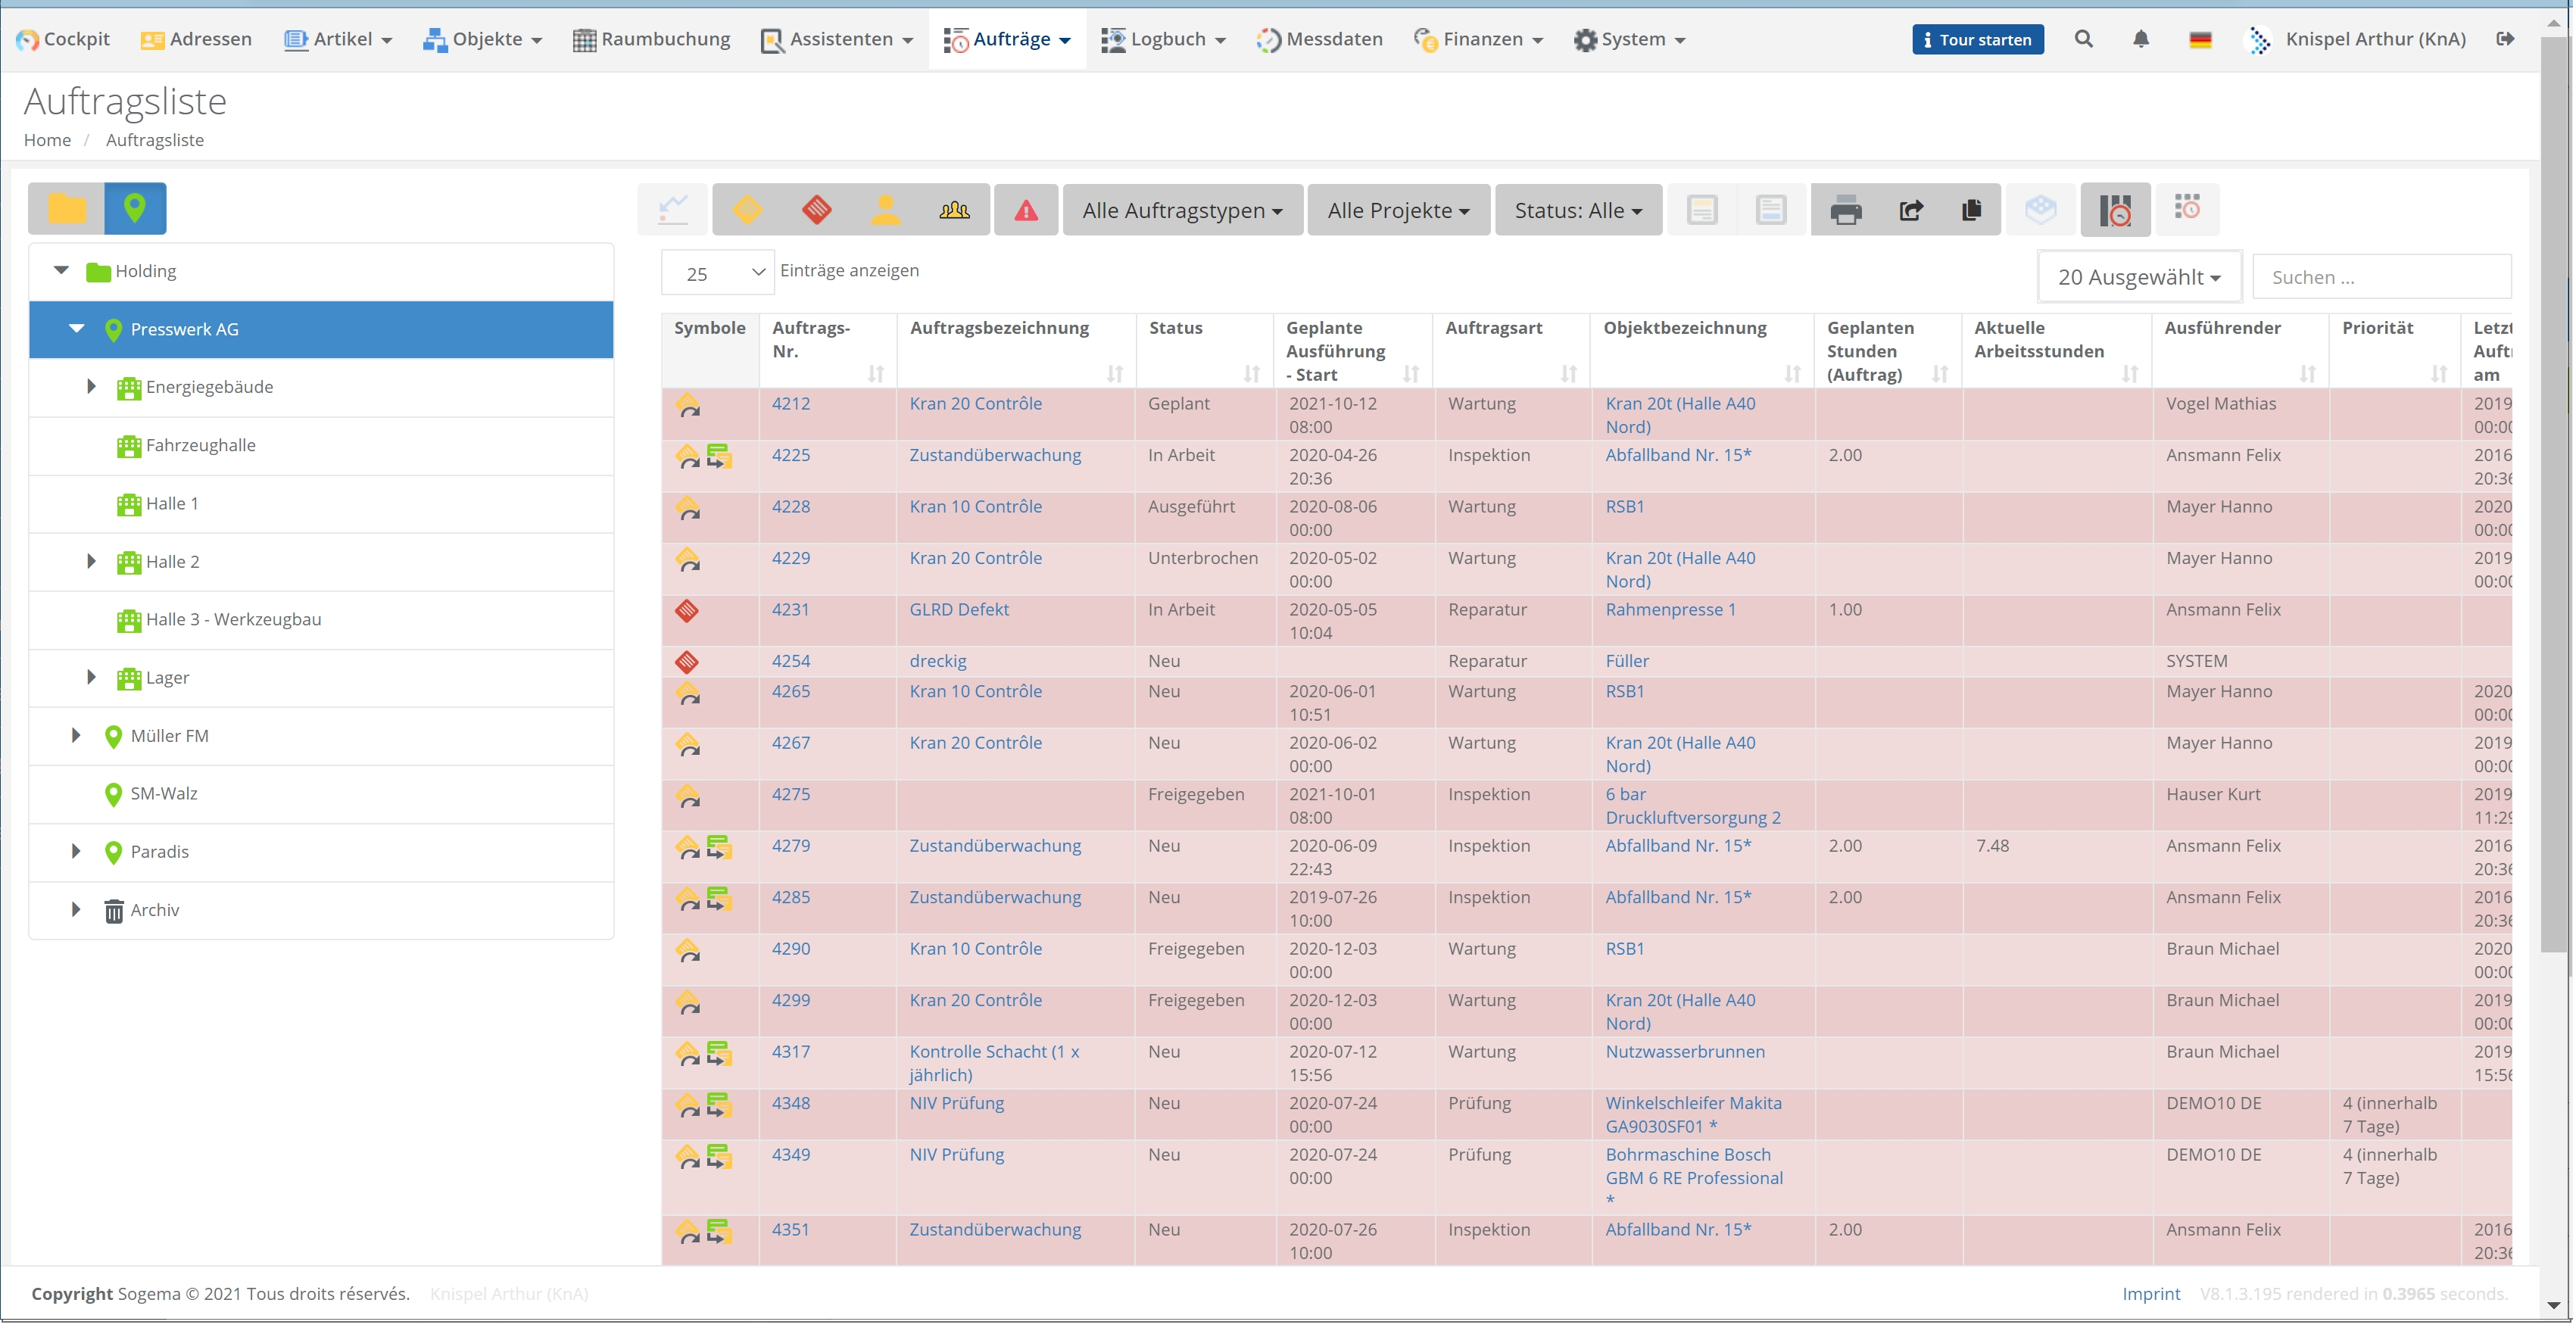Toggle the red diamond repair filter
Viewport: 2576px width, 1334px height.
817,210
